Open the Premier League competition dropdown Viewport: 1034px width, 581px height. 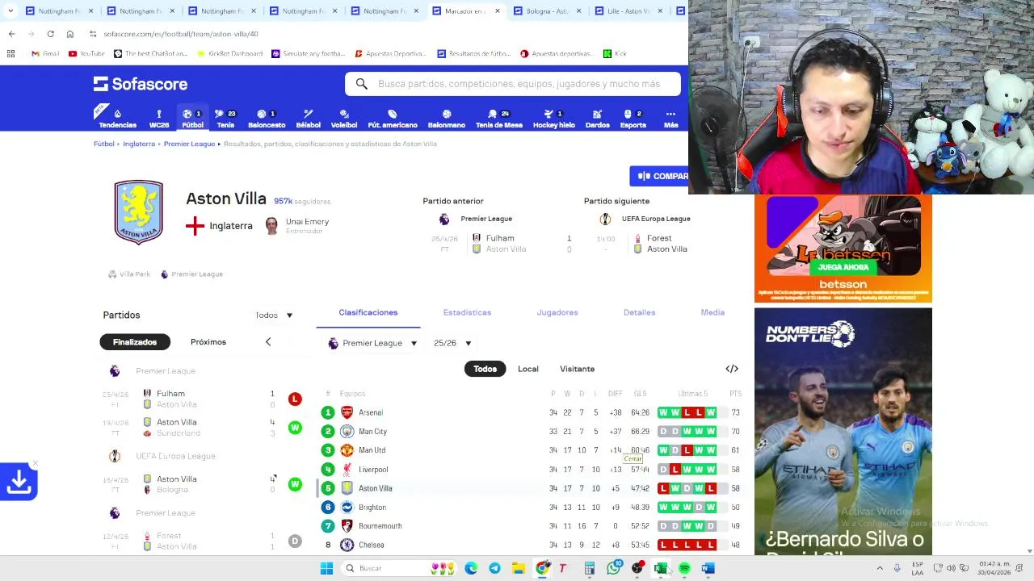372,343
